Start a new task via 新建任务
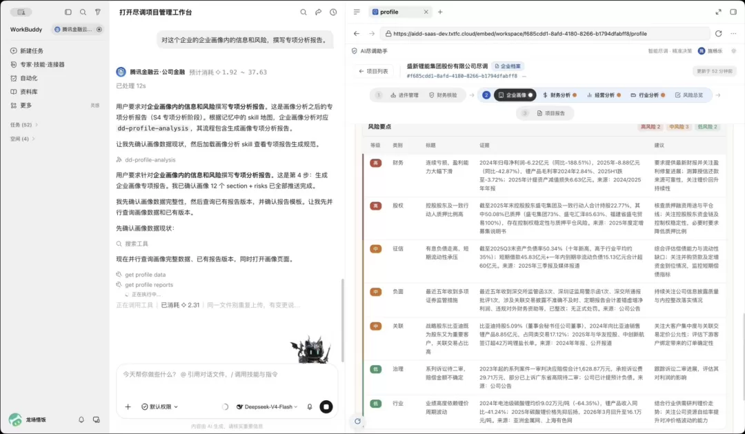Viewport: 745px width, 434px height. click(31, 51)
